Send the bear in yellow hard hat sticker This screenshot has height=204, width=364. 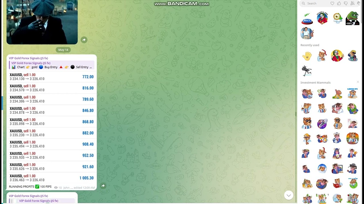tap(307, 139)
